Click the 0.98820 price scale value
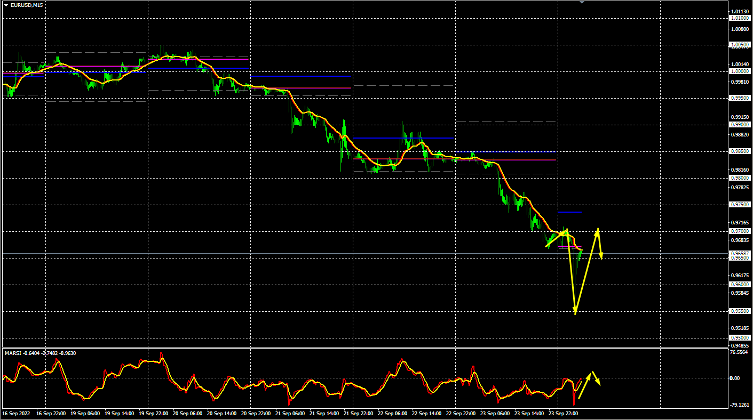The height and width of the screenshot is (420, 753). 739,135
